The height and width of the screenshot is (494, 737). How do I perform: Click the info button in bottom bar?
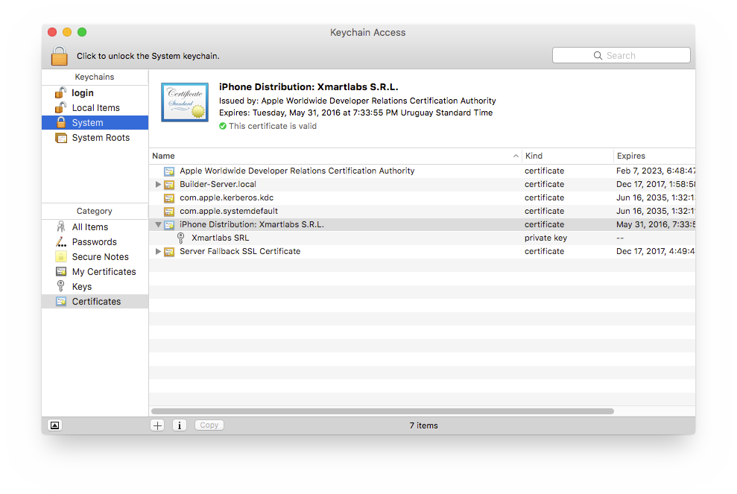180,425
